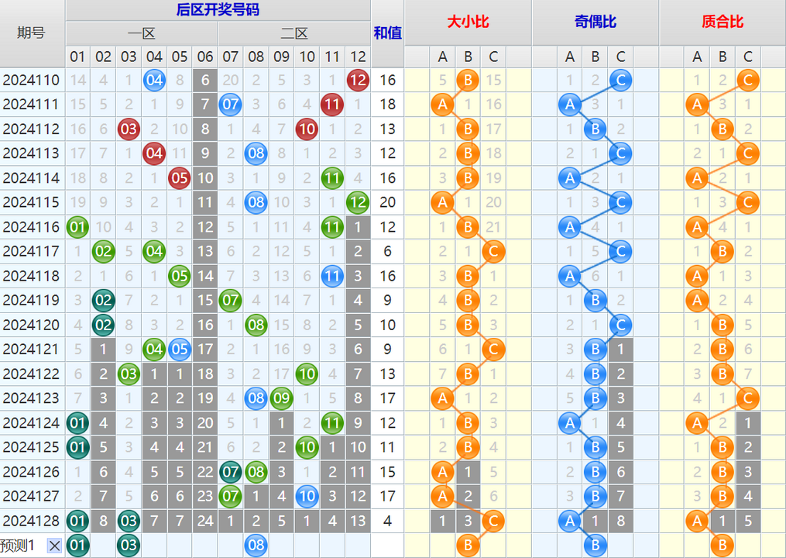Click the 二区 sub-header
The image size is (786, 558).
(294, 33)
